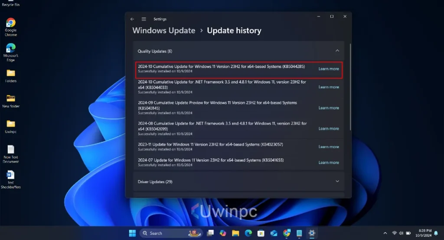Show hidden system tray icons
The height and width of the screenshot is (240, 444).
(x=385, y=233)
